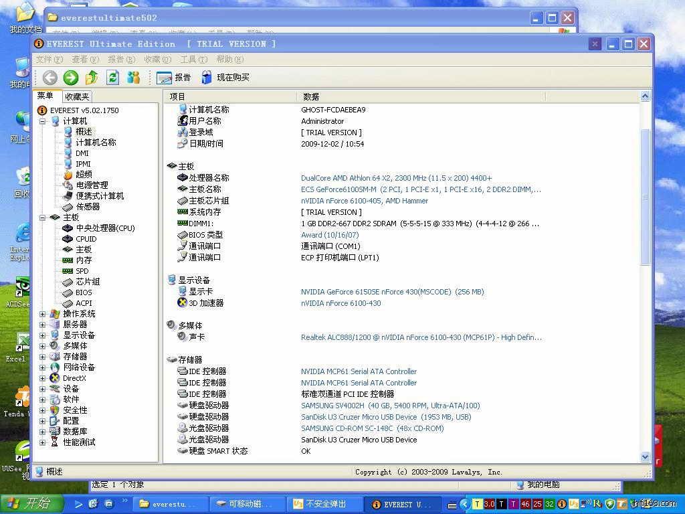Click the users icon in the toolbar
This screenshot has width=685, height=514.
click(x=134, y=78)
